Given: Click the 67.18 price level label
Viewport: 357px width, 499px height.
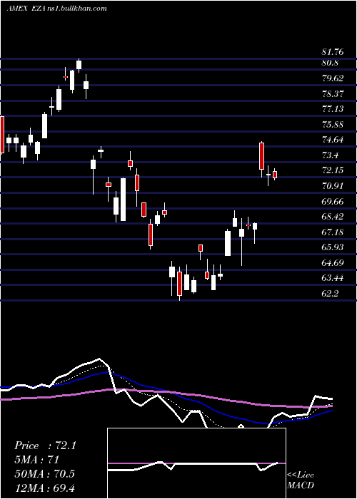Looking at the screenshot, I should [333, 232].
